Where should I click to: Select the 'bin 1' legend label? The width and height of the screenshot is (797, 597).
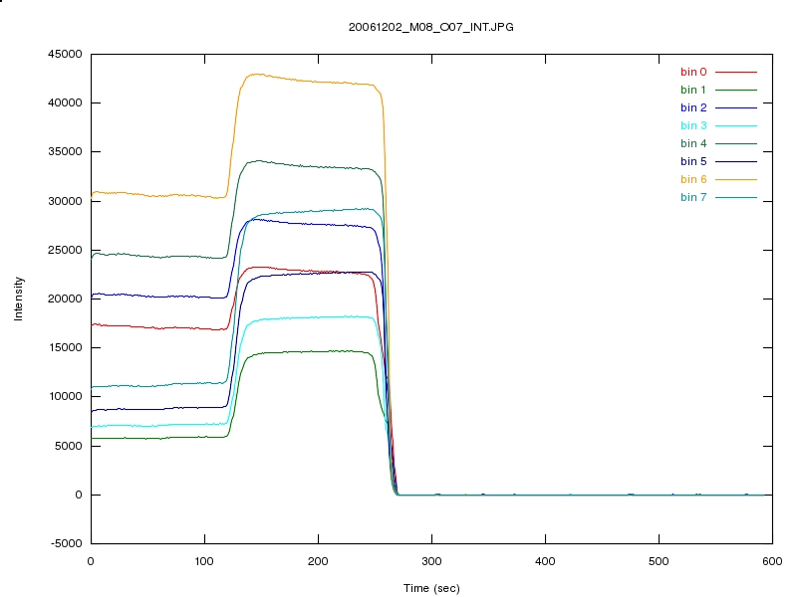(x=693, y=90)
